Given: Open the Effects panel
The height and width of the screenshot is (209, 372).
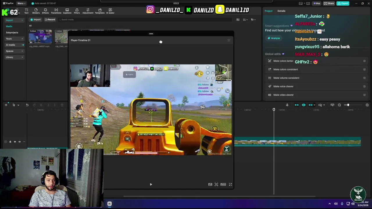Looking at the screenshot, I should point(45,11).
